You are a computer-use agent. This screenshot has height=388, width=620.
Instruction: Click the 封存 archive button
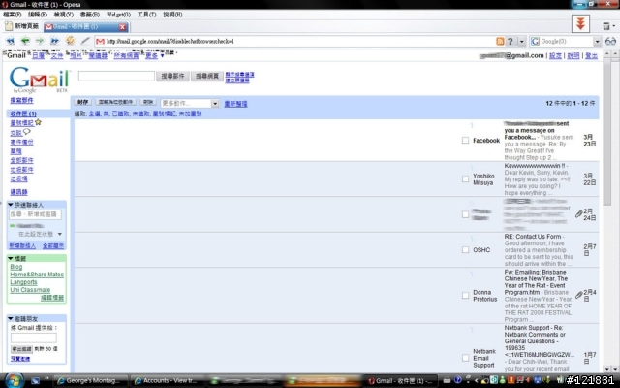coord(82,102)
